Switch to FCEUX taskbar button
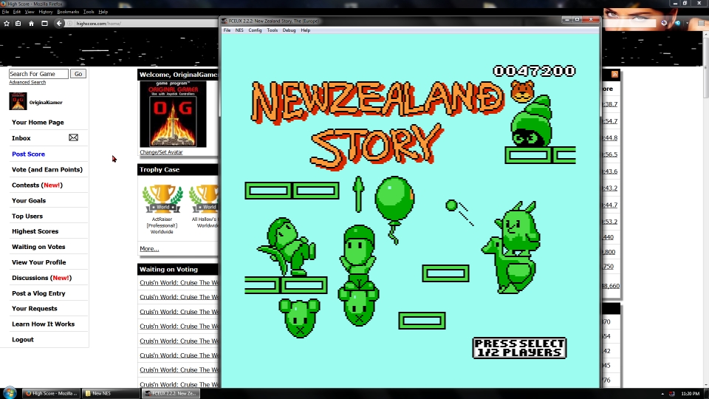Image resolution: width=709 pixels, height=399 pixels. tap(171, 393)
